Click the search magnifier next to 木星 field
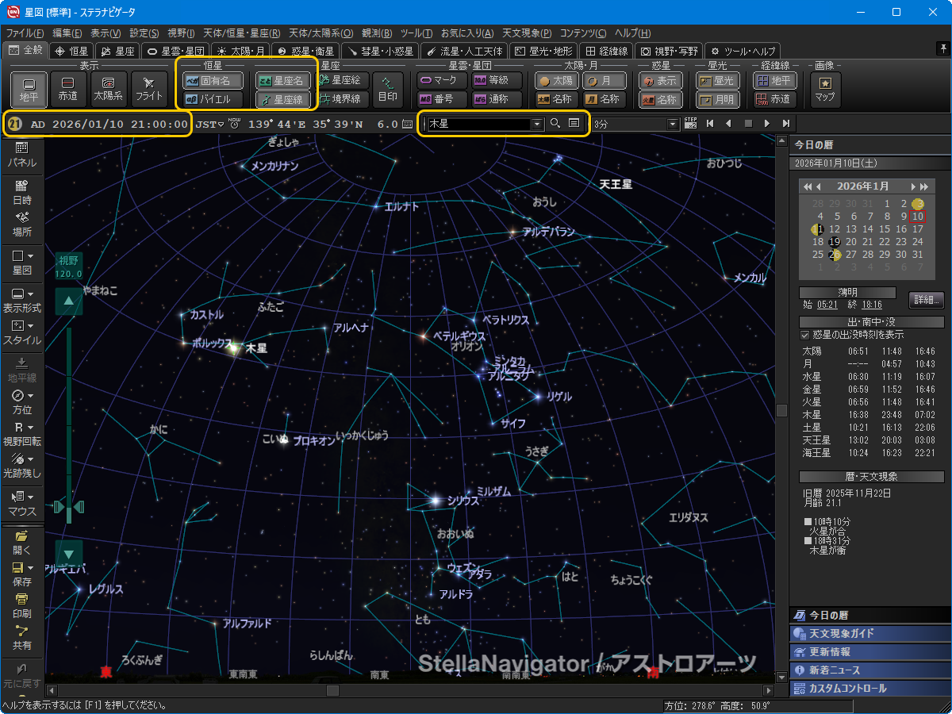The width and height of the screenshot is (952, 714). (555, 124)
